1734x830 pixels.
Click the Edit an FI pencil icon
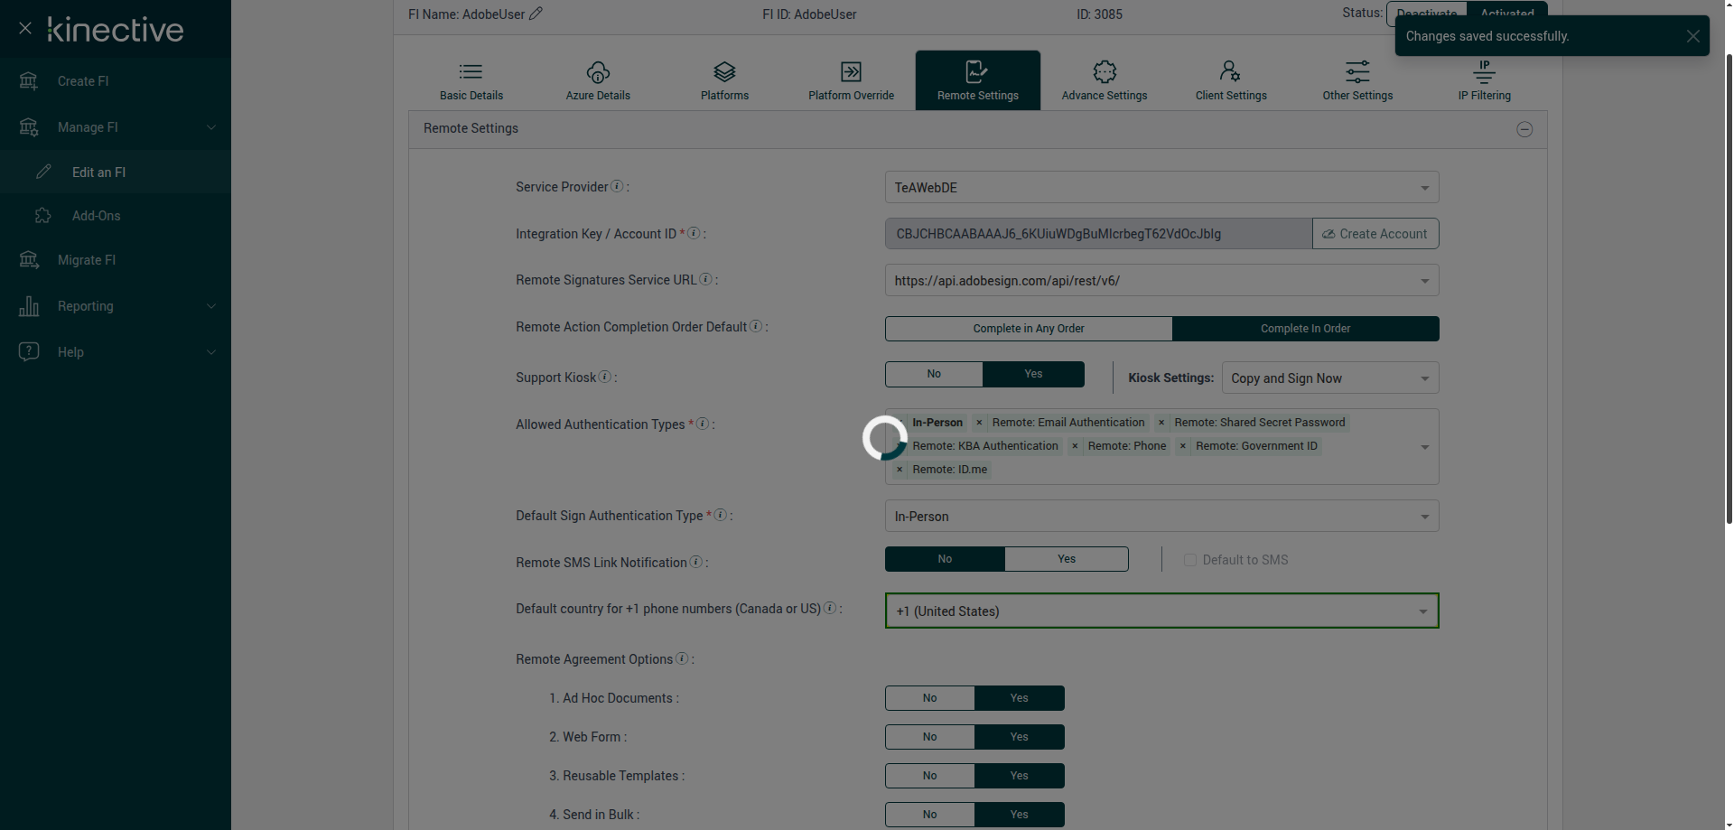43,172
